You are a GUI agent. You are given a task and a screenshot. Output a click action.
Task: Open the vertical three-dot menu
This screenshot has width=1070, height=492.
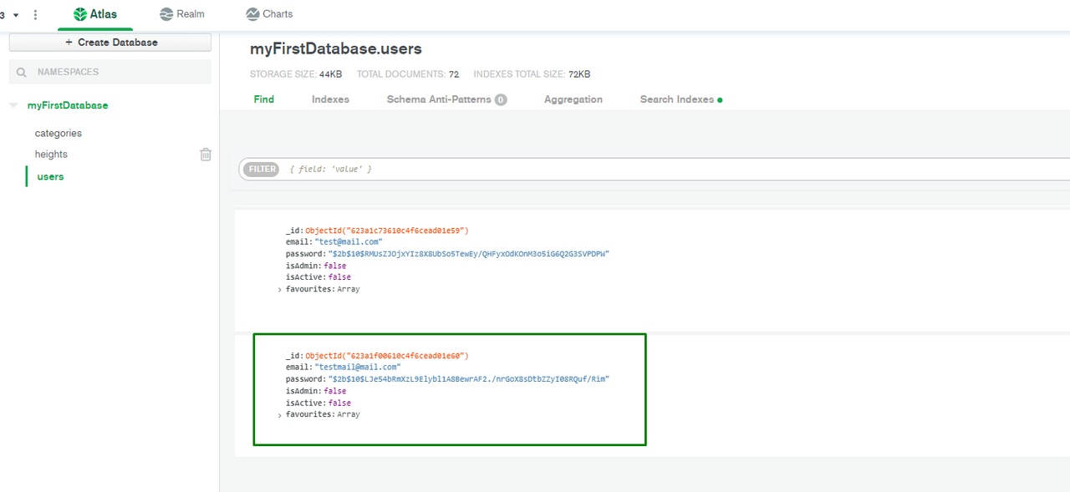click(x=35, y=15)
